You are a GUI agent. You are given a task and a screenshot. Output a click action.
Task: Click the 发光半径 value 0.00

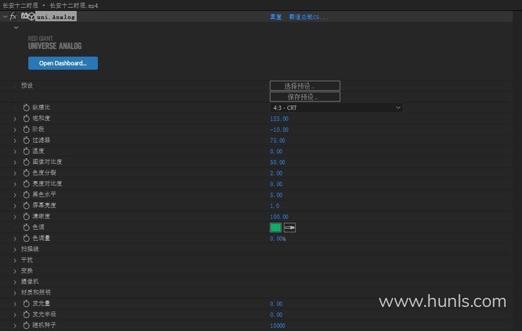click(276, 315)
